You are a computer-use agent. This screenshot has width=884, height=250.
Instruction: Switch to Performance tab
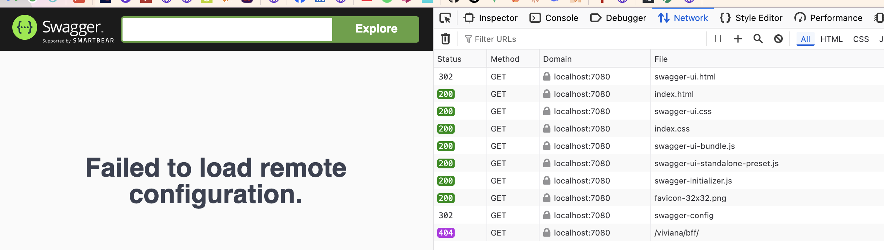point(829,18)
